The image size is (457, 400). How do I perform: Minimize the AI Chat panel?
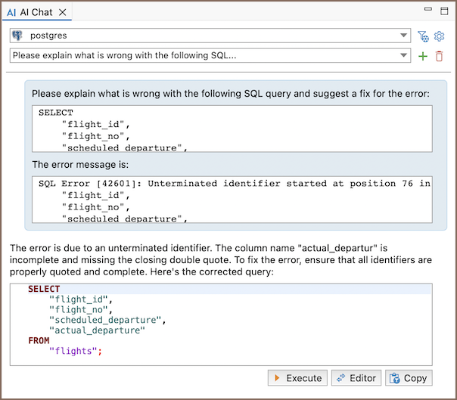click(x=429, y=11)
